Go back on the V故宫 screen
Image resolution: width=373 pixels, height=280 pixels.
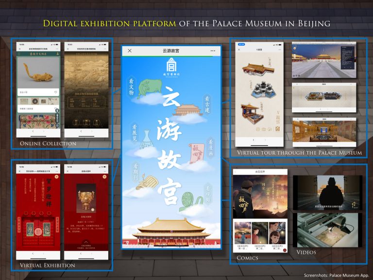253,140
